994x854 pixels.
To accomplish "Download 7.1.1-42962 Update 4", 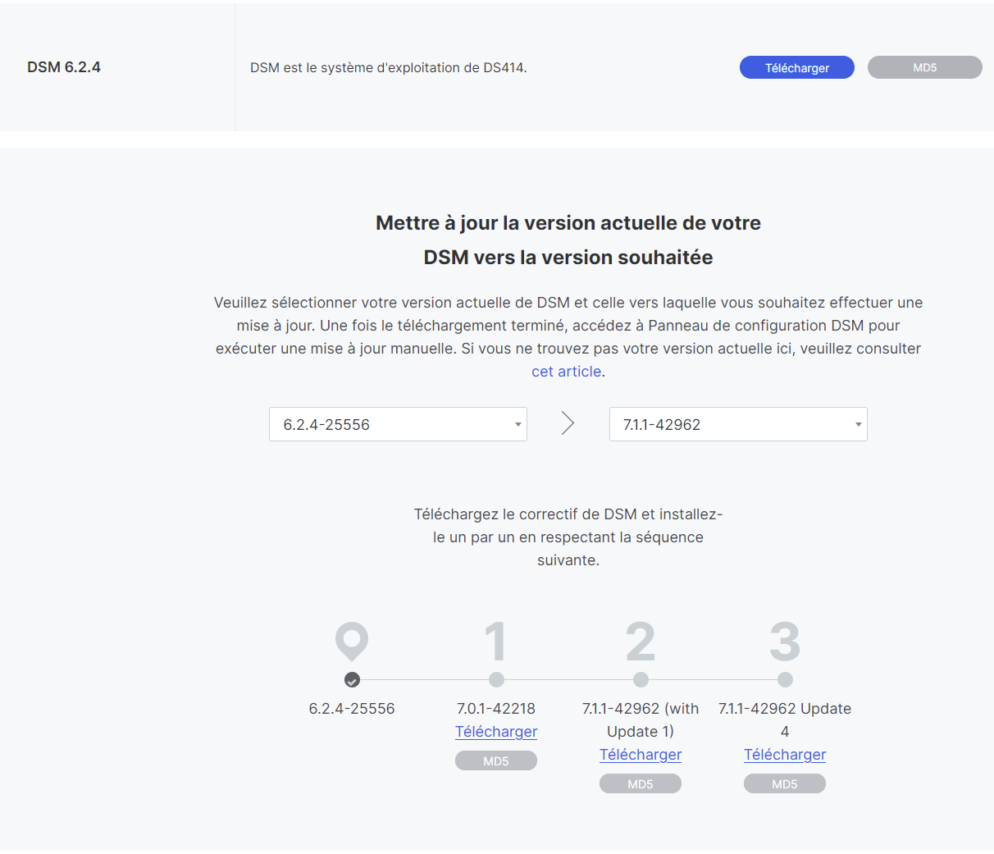I will (785, 755).
